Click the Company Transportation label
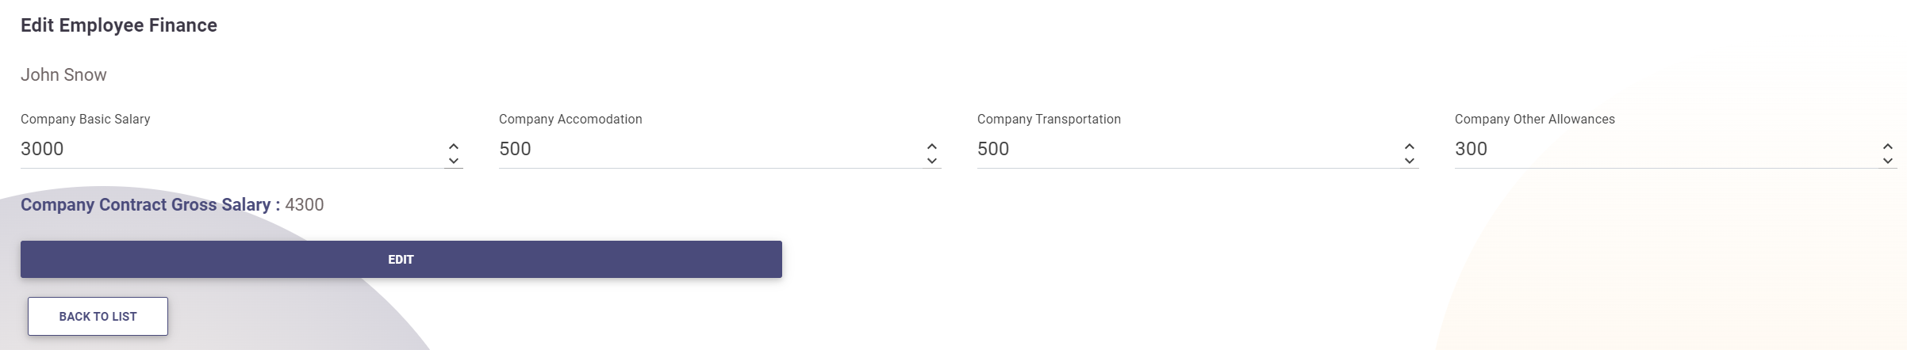This screenshot has width=1907, height=350. pyautogui.click(x=1049, y=120)
